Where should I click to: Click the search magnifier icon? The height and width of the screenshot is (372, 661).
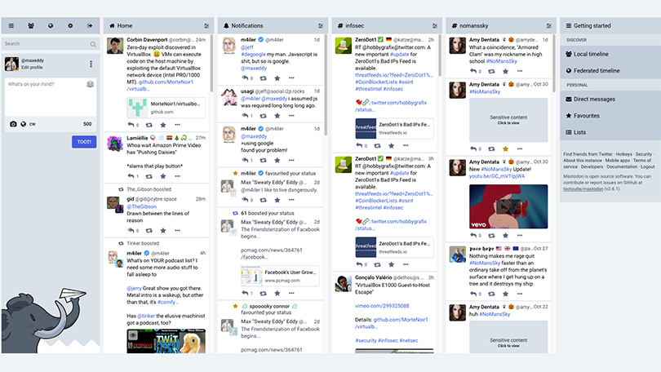point(93,44)
